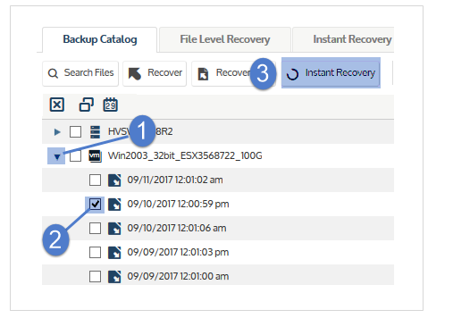Click backup icon for 09/09/2017 12:01:03 pm
The image size is (453, 335).
pyautogui.click(x=114, y=253)
